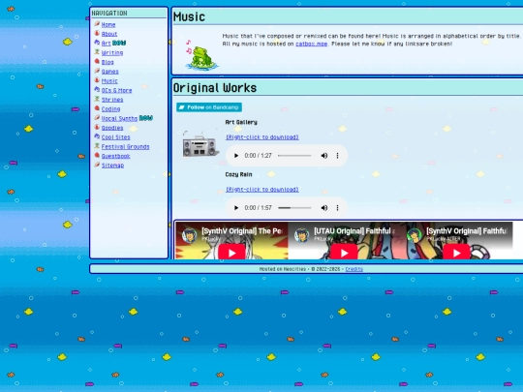The image size is (523, 392).
Task: Click the bullet icon beside OCs & More
Action: click(x=97, y=89)
